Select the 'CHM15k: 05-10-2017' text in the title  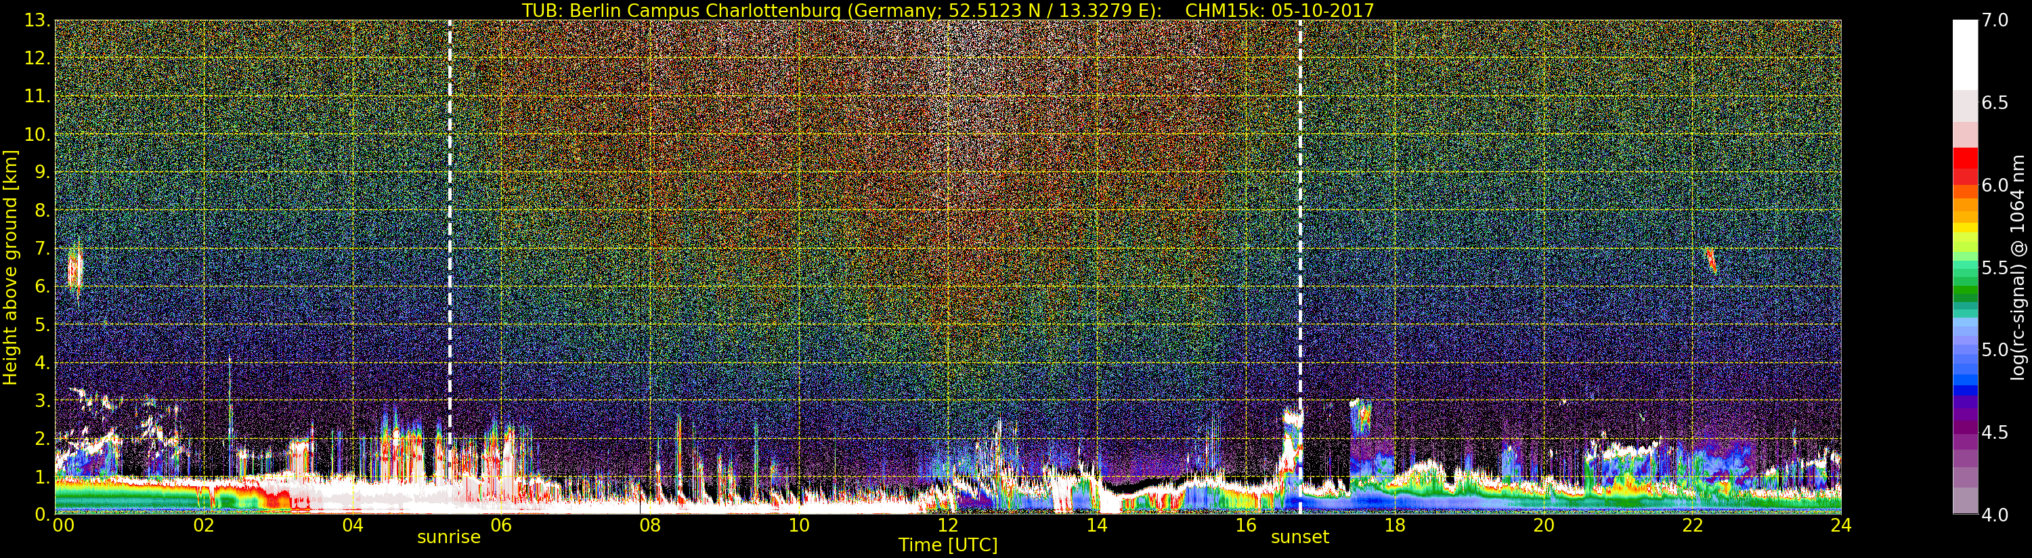(1280, 10)
